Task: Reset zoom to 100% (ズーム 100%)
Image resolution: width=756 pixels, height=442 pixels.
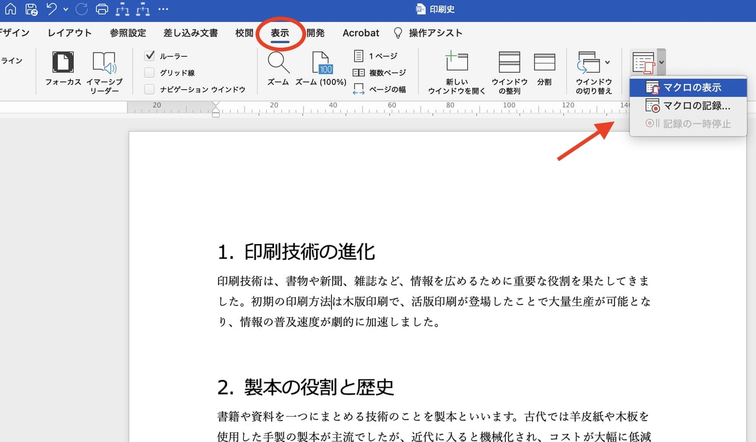Action: click(x=321, y=69)
